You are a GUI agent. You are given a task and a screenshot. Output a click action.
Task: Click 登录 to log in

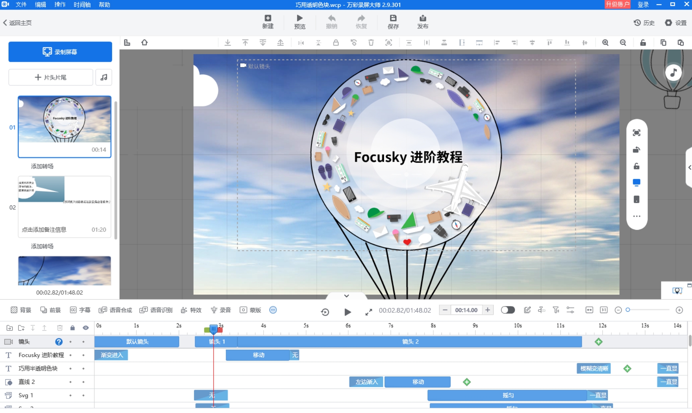(643, 4)
